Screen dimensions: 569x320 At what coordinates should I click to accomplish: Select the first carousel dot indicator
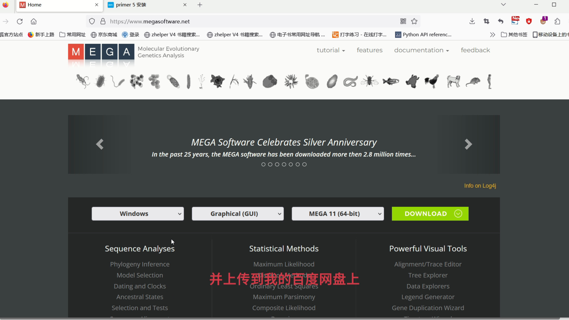(x=263, y=164)
